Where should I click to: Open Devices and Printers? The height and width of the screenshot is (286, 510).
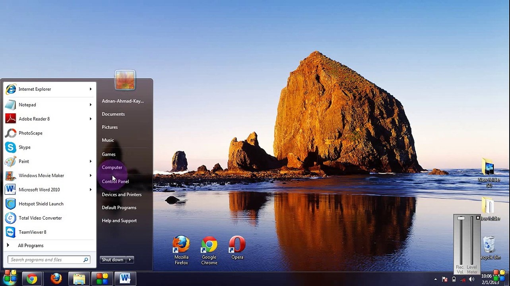(122, 195)
